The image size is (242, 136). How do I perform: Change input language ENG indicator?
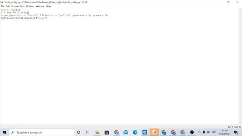(x=214, y=132)
